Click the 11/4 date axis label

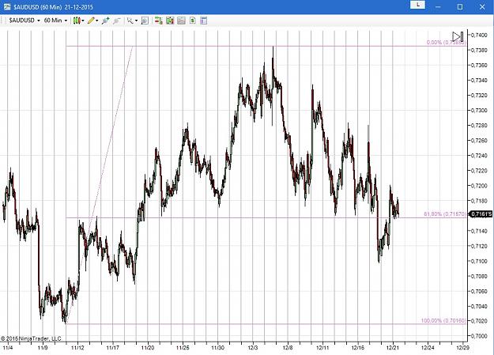[8, 348]
